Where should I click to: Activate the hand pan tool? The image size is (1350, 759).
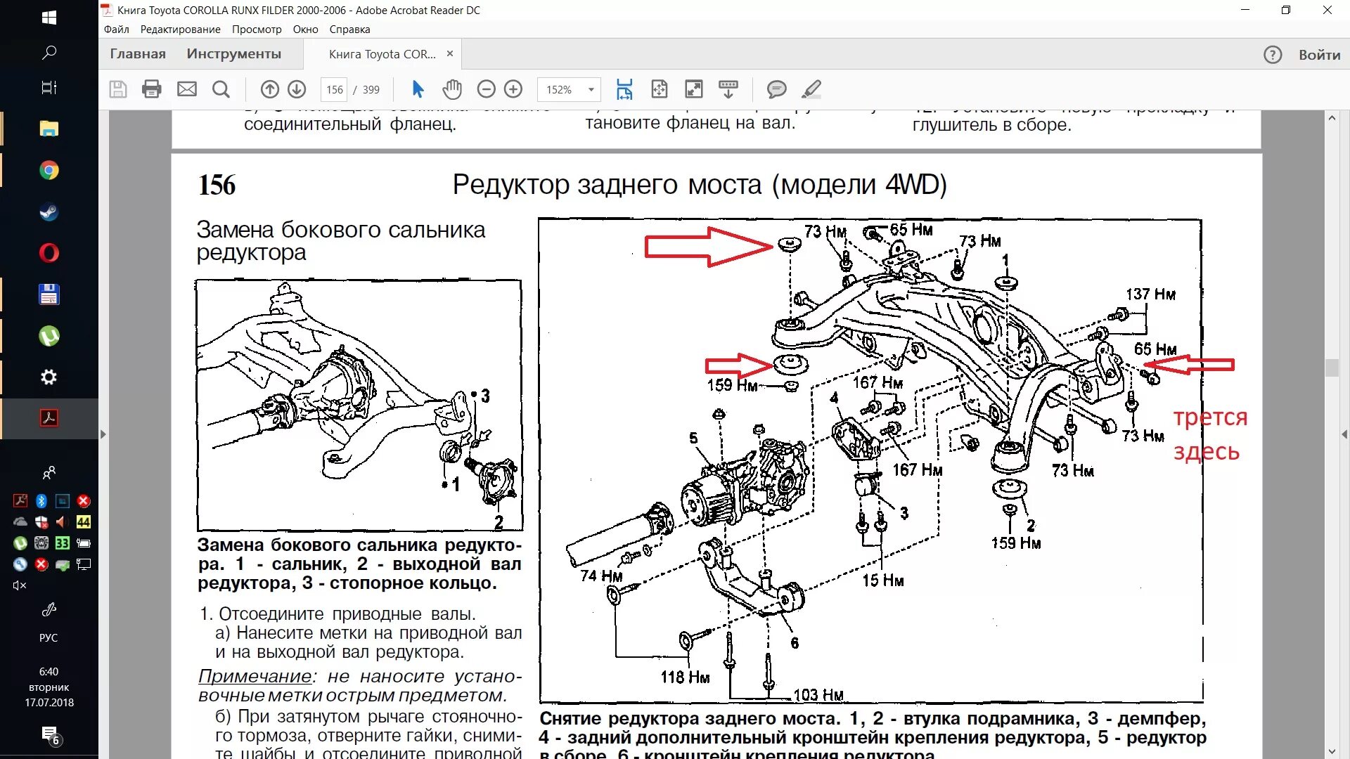point(452,89)
